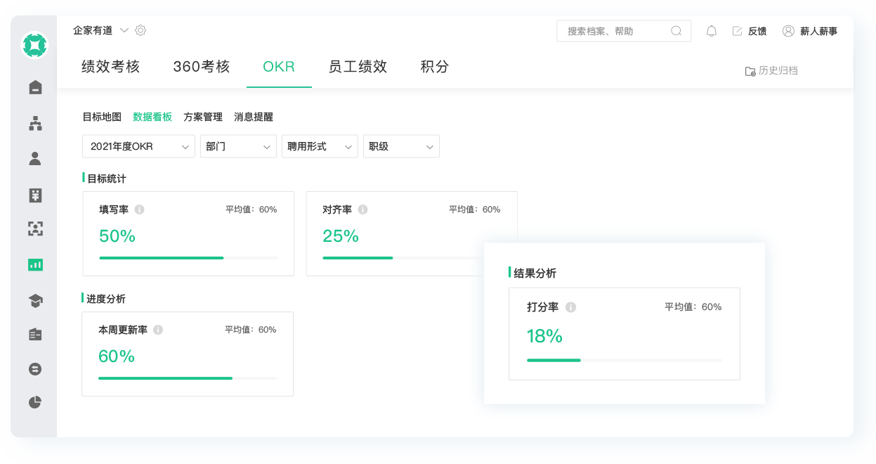
Task: Open settings via the gear icon beside 企家有道
Action: (140, 30)
